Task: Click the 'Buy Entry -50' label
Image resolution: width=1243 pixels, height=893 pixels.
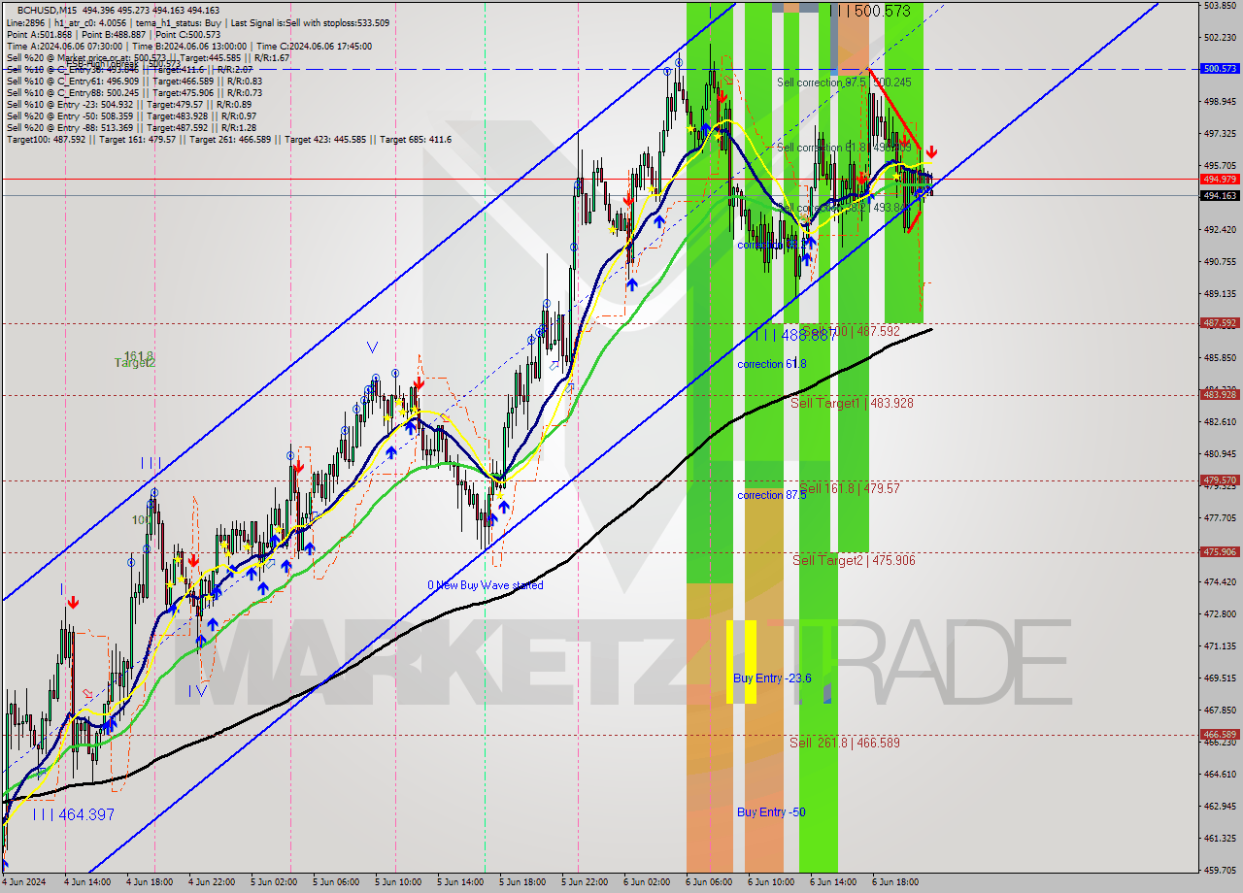Action: (771, 812)
